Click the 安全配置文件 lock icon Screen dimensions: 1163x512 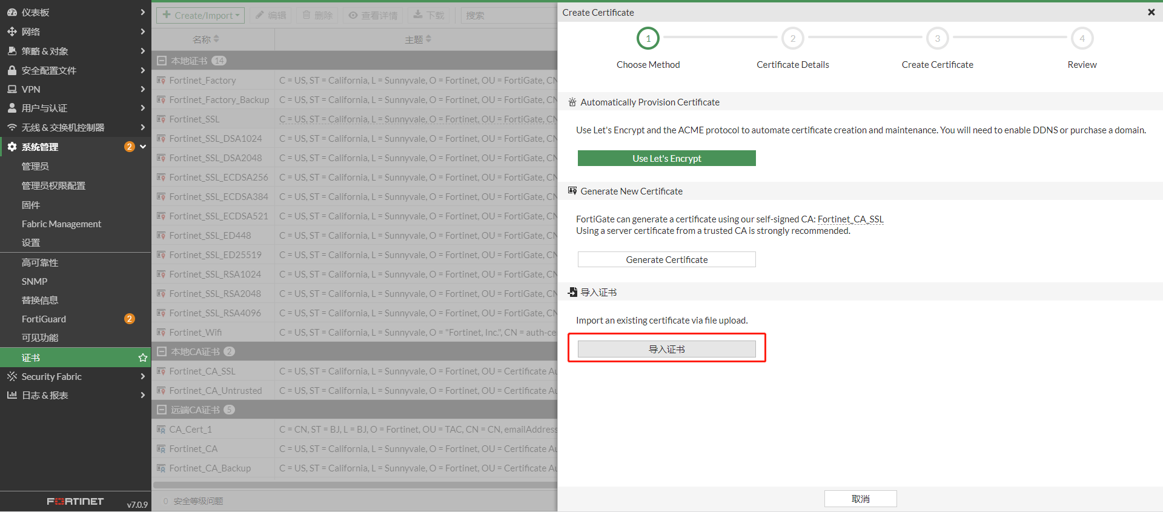[12, 70]
